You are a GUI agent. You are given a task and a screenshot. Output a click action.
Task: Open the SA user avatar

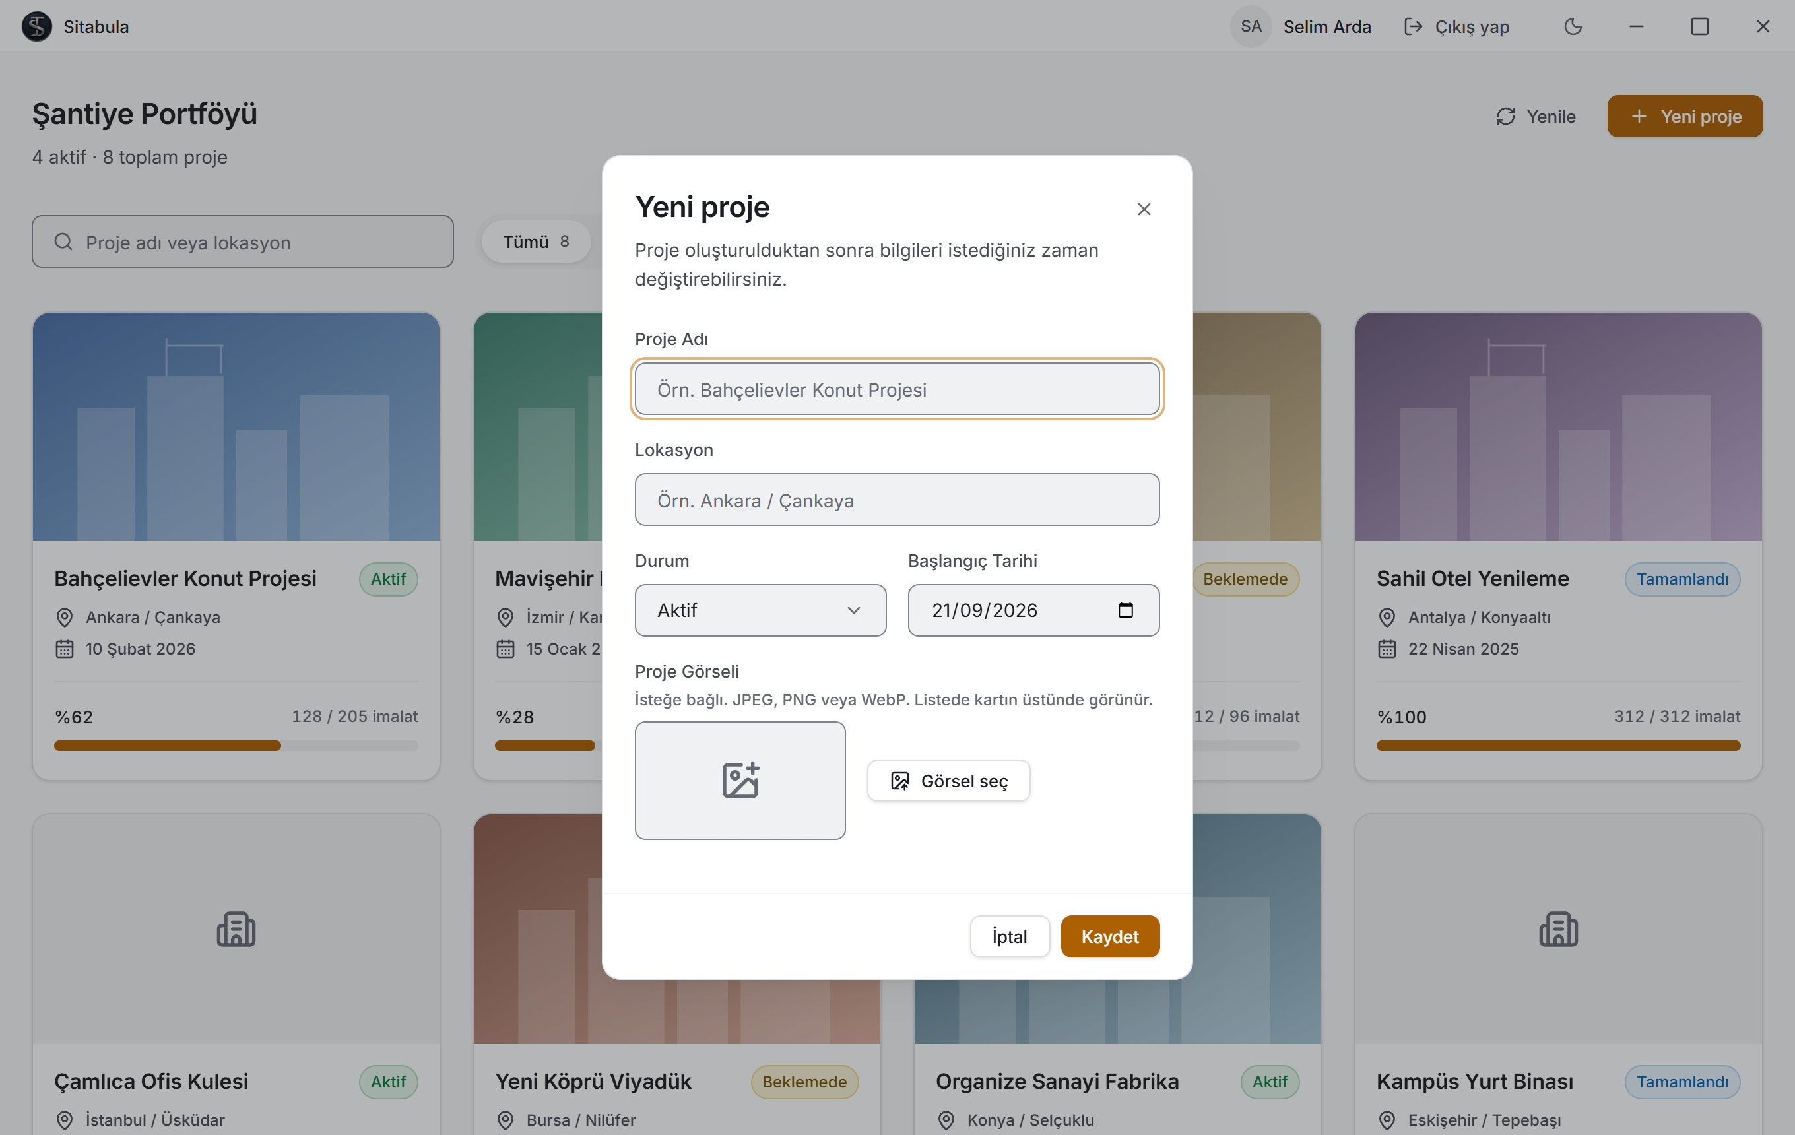(x=1251, y=27)
